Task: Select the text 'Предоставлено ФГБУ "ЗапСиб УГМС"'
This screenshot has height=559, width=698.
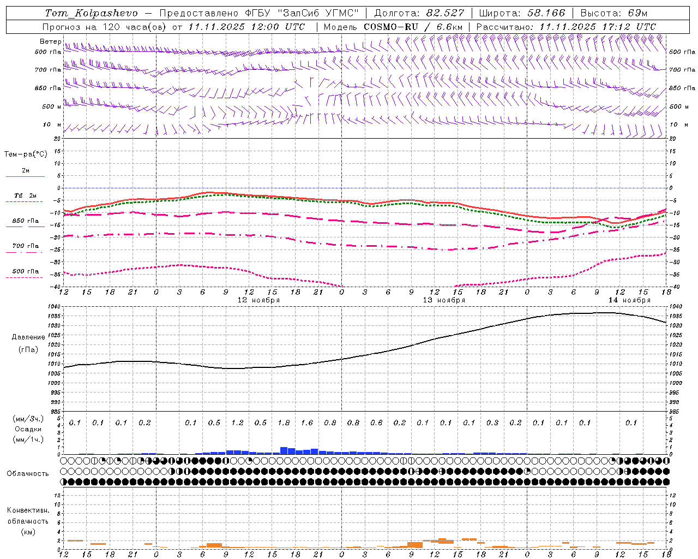Action: (x=259, y=13)
